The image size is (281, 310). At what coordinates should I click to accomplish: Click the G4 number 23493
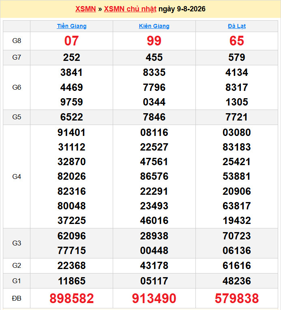click(154, 206)
